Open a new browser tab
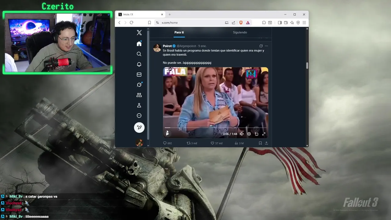 click(170, 14)
